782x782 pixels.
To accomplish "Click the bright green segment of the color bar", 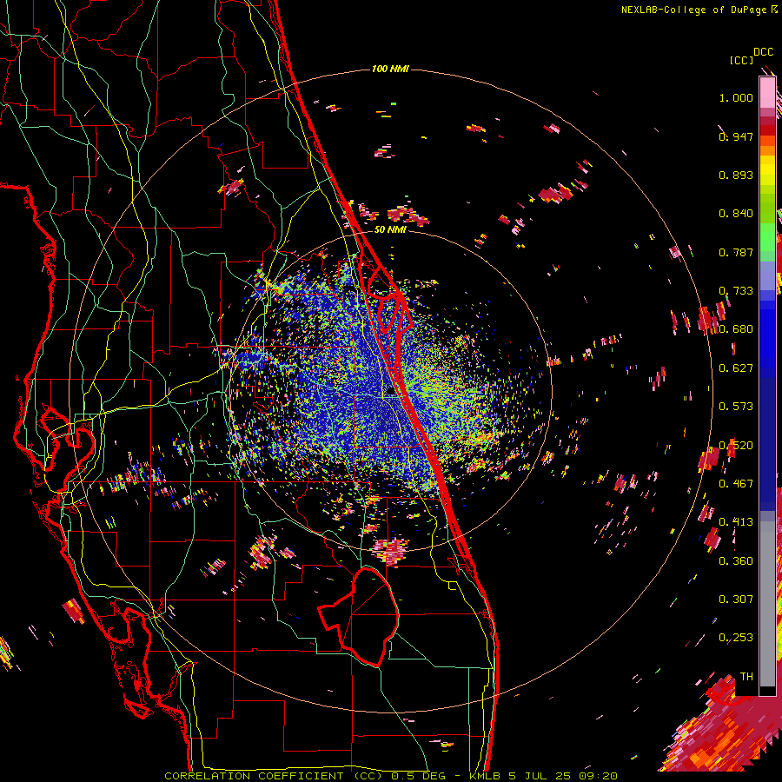I will [767, 237].
